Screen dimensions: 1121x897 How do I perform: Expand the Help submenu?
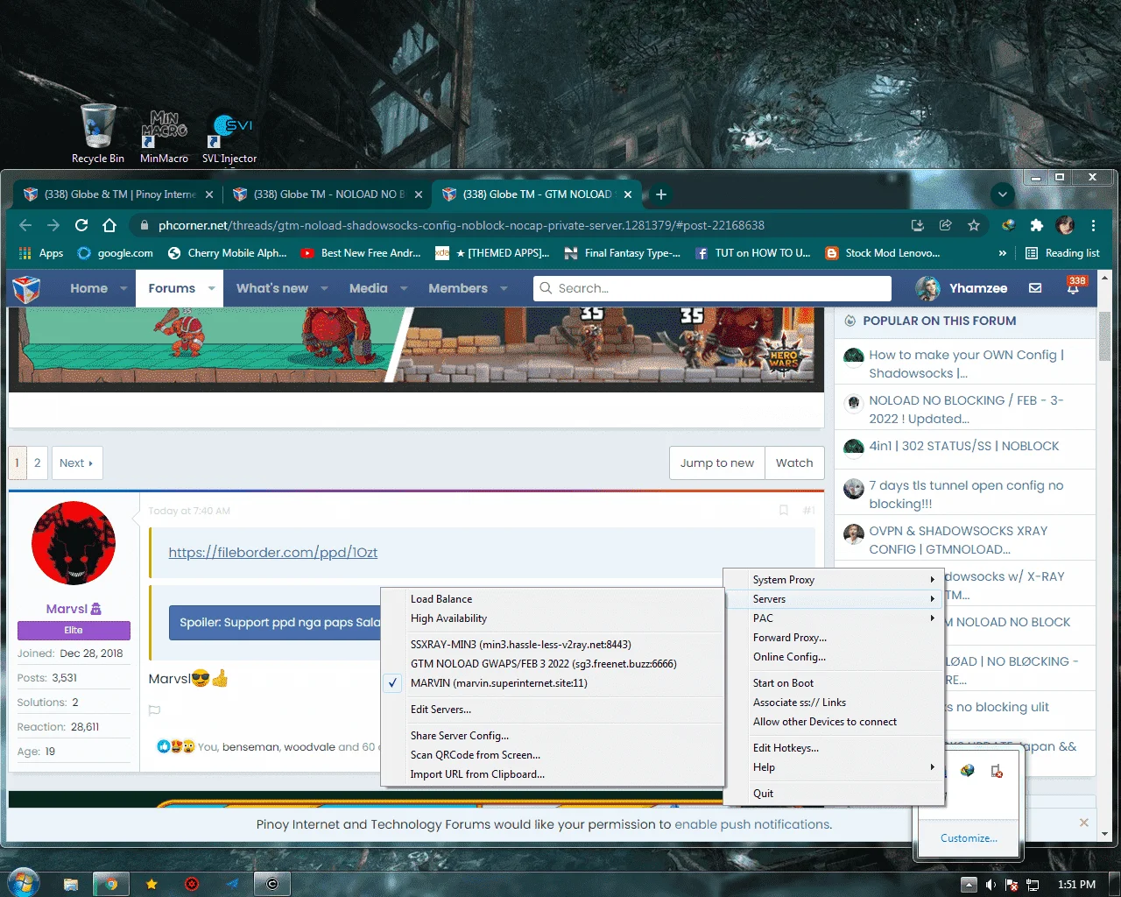click(834, 767)
